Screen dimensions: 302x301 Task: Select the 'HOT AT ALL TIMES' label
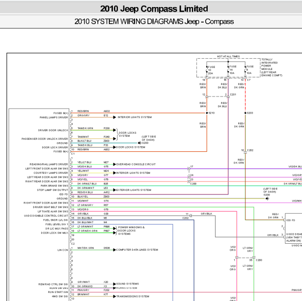228,56
